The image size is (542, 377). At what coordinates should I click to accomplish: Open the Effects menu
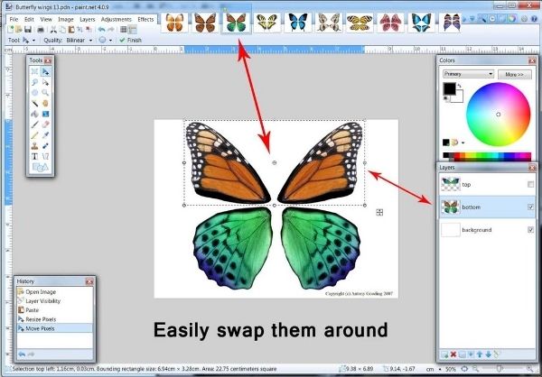(x=145, y=19)
